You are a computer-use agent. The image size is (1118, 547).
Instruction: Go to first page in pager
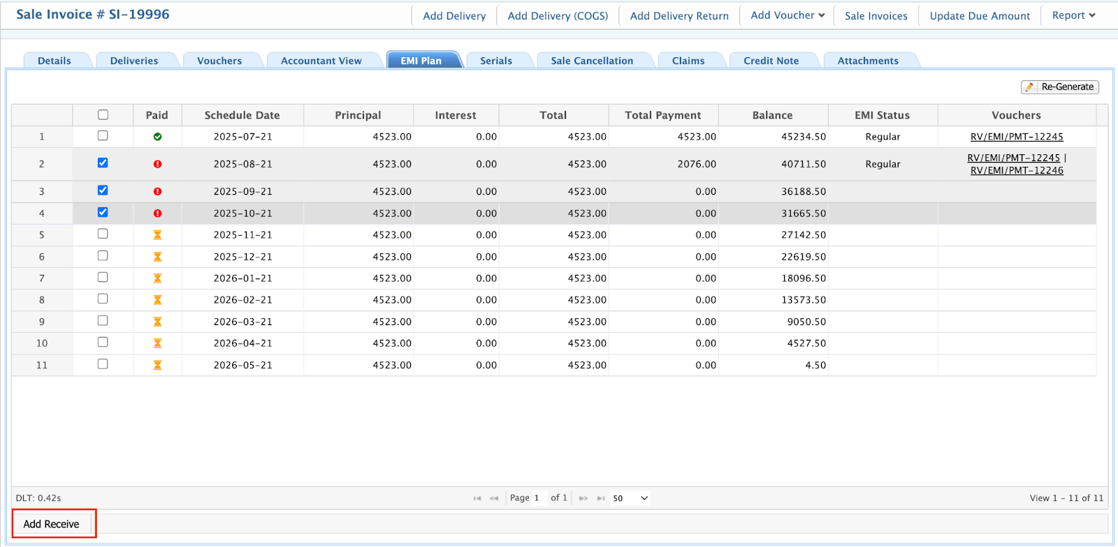click(x=477, y=498)
